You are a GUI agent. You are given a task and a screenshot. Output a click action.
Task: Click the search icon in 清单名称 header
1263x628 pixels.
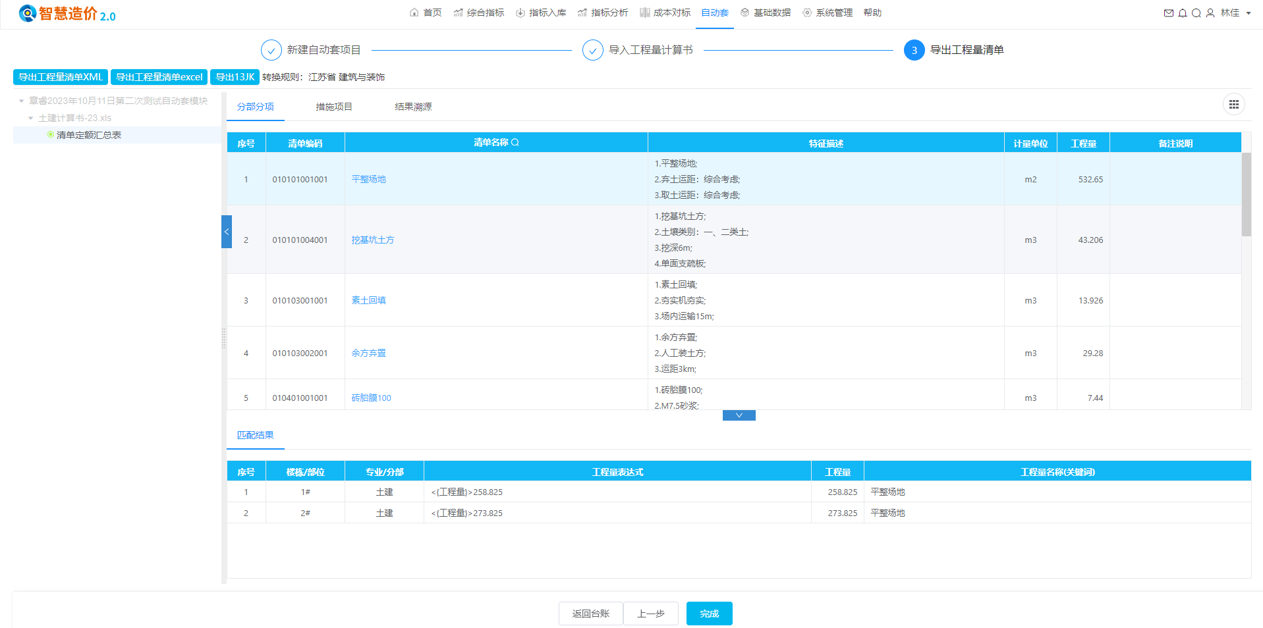pyautogui.click(x=515, y=142)
